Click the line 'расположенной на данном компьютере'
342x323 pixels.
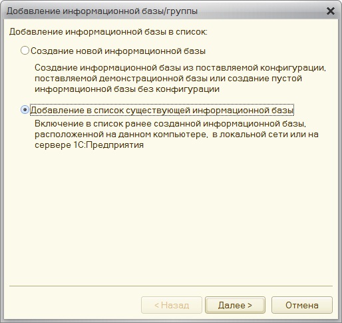point(176,135)
